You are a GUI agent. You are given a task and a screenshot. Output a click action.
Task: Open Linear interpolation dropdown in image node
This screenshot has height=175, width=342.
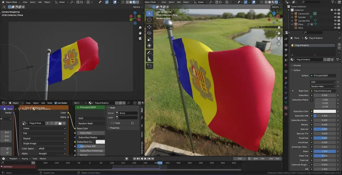coord(44,128)
